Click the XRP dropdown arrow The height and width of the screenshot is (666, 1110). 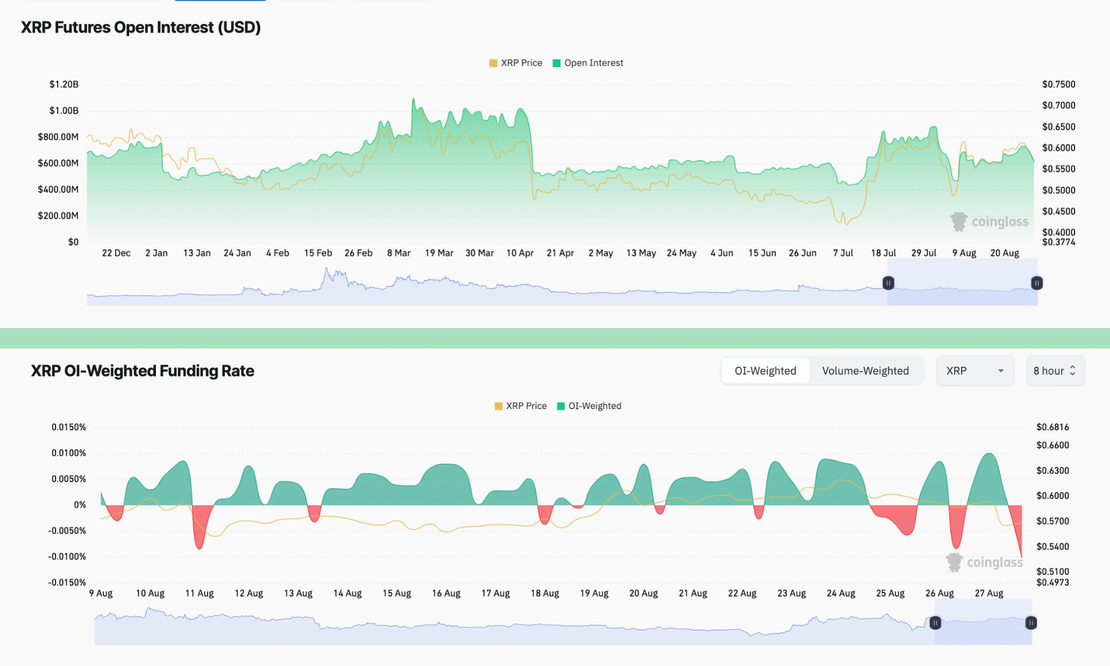click(1001, 371)
